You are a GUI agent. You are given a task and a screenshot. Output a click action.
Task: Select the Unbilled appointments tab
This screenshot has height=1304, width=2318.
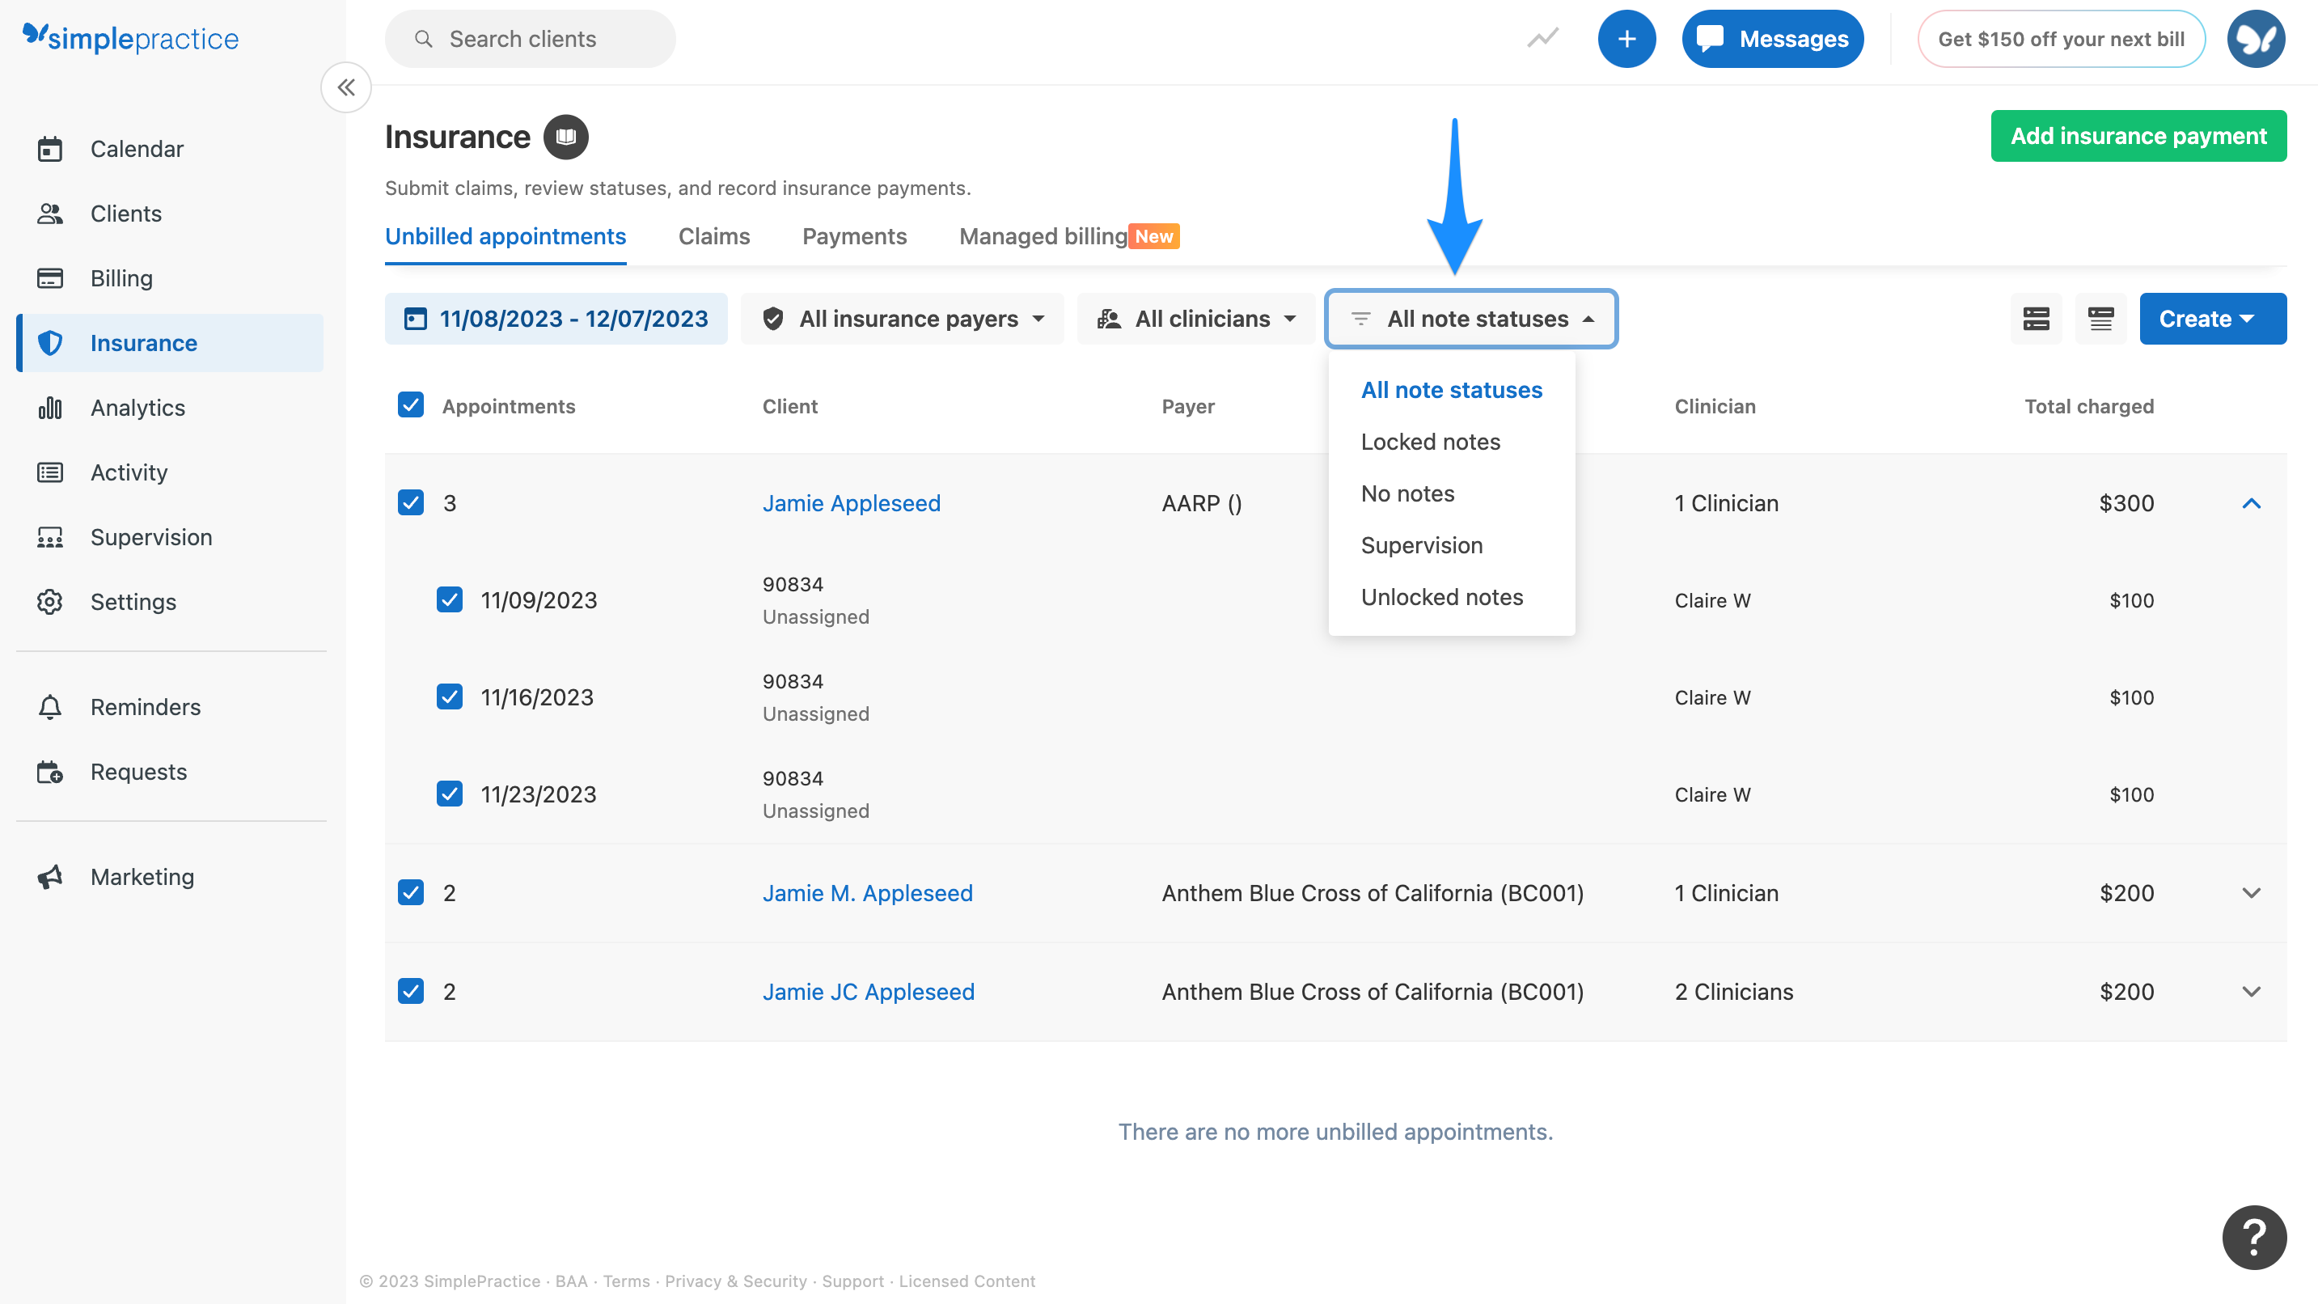(x=505, y=237)
